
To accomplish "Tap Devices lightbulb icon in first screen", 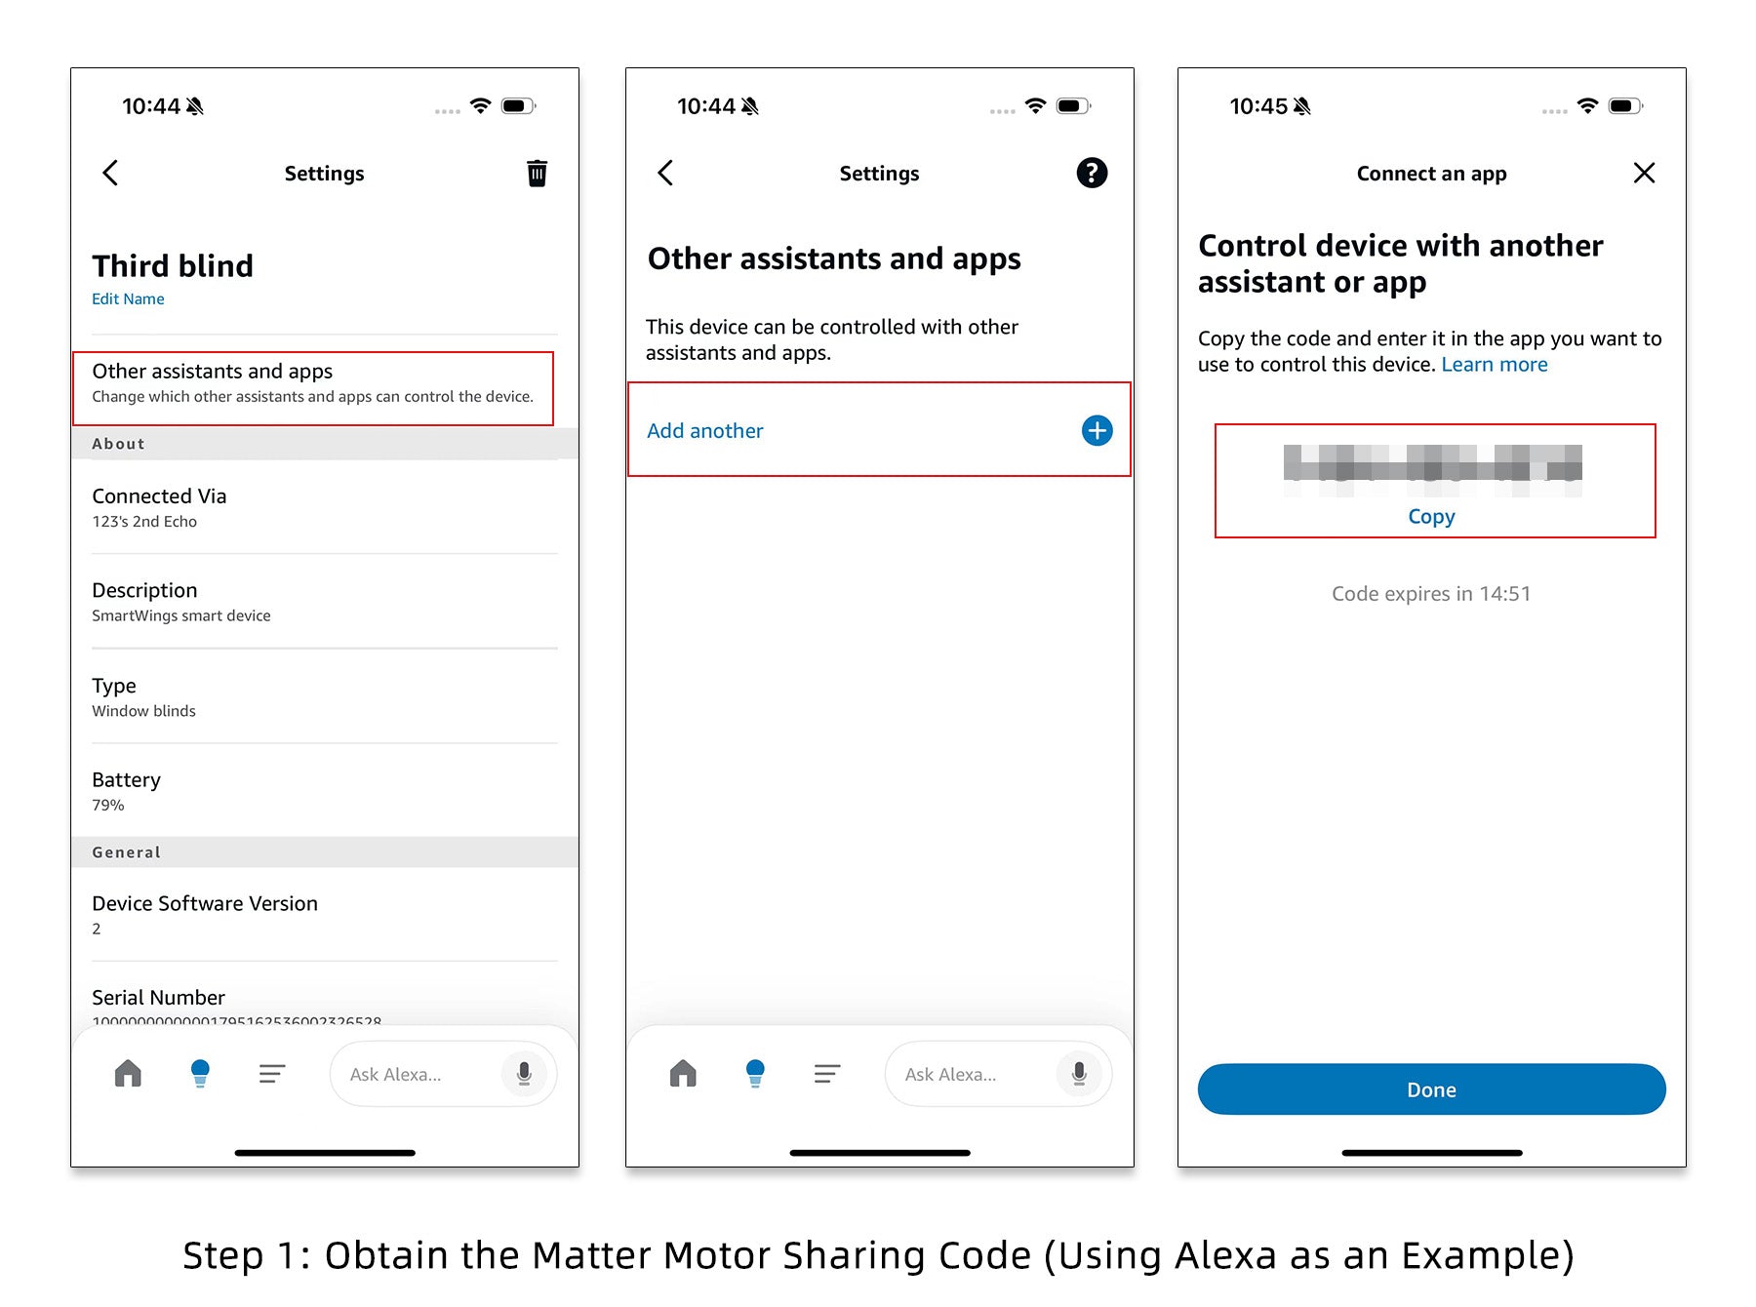I will (200, 1074).
